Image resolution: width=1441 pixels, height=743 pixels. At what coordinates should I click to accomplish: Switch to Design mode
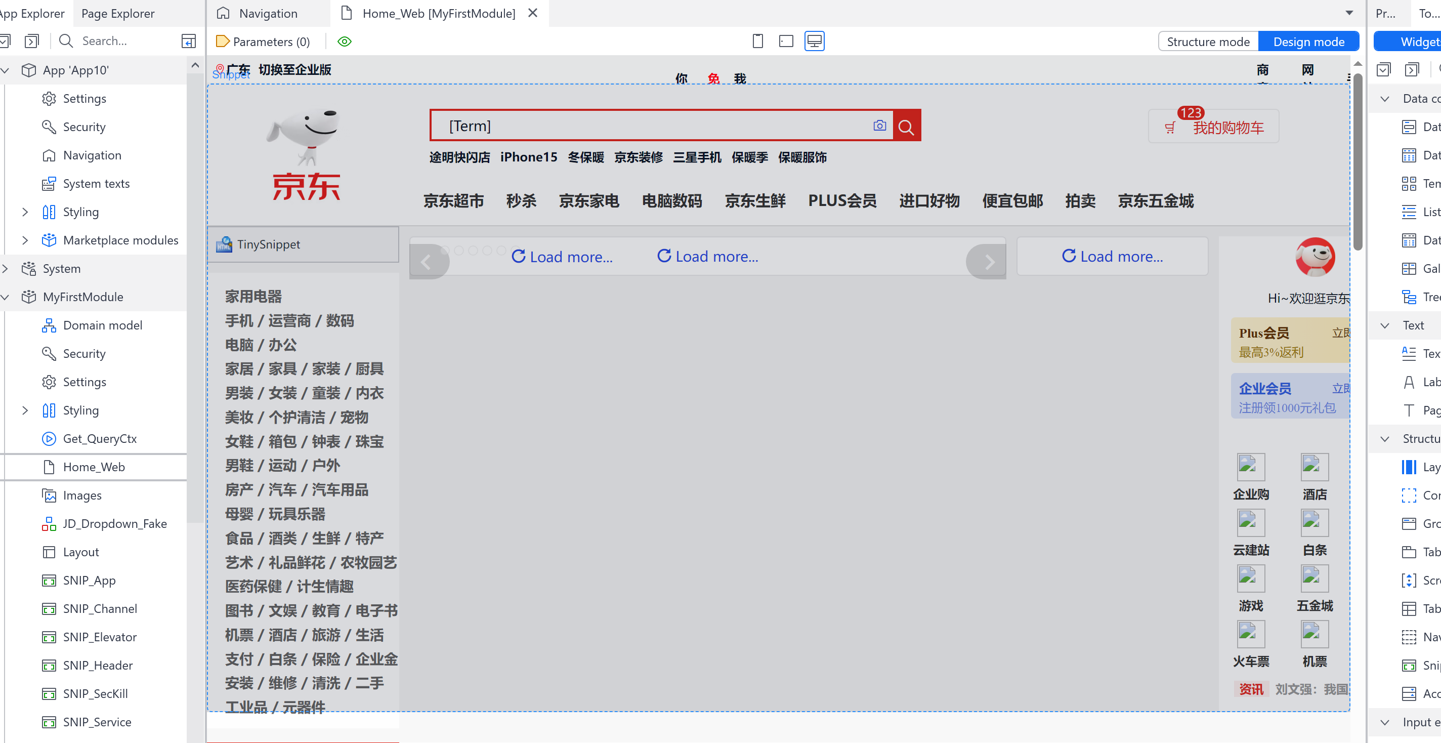[1308, 42]
